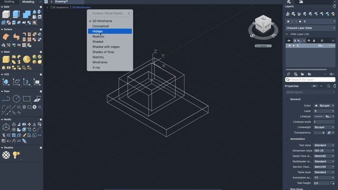Choose Shaded with edges visual style
The image size is (338, 190).
[110, 47]
